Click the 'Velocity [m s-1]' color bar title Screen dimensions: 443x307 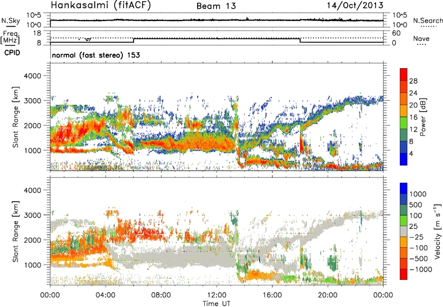point(437,231)
